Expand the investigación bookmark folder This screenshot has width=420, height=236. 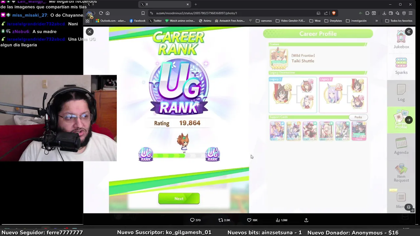tap(356, 21)
